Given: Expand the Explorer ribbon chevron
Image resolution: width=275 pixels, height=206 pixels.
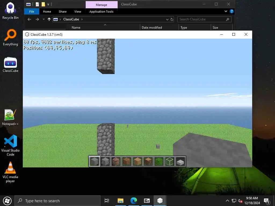Looking at the screenshot, I should coord(226,11).
